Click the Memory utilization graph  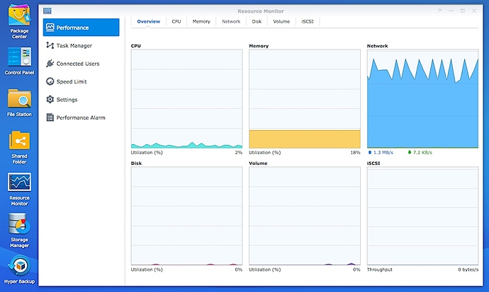point(304,99)
